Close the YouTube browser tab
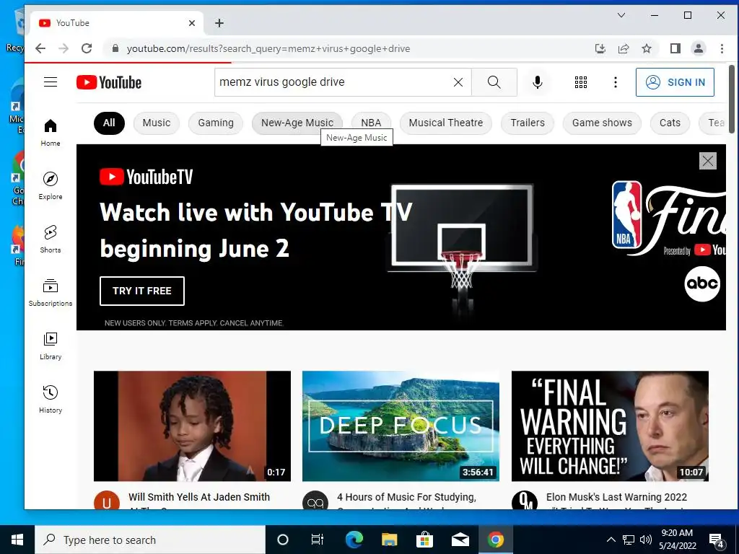739x554 pixels. (192, 23)
